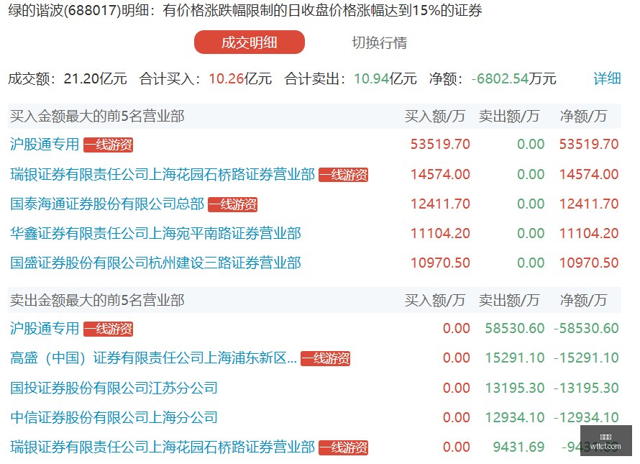The image size is (640, 464).
Task: Click 卖出额/万 column header in buy table
Action: tap(509, 117)
